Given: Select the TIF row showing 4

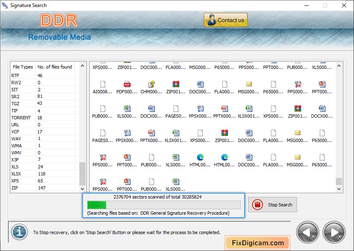Looking at the screenshot, I should 45,111.
